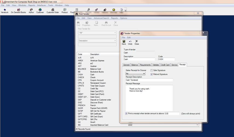The width and height of the screenshot is (234, 137).
Task: Open Sales Receipt for Drawer dropdown
Action: pyautogui.click(x=135, y=74)
